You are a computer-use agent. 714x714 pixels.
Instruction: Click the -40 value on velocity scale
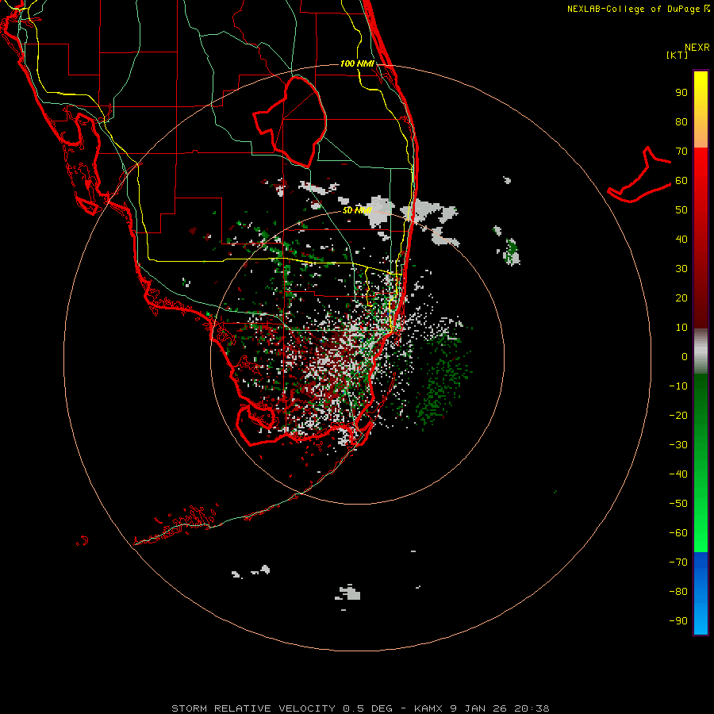(678, 474)
